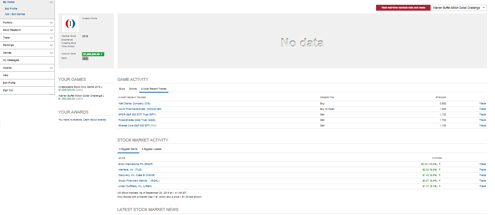This screenshot has height=215, width=495.
Task: Open Endo International Plc (ENDP) link
Action: 136,164
